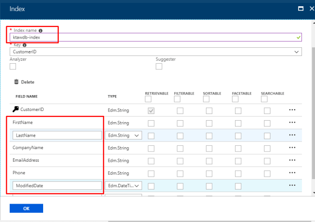This screenshot has height=222, width=315.
Task: Click the FIELD NAME column header
Action: [27, 97]
